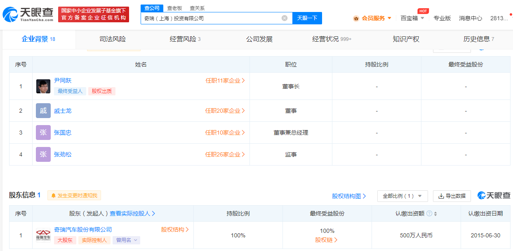This screenshot has height=251, width=513.
Task: Click the member service crown icon
Action: (x=356, y=18)
